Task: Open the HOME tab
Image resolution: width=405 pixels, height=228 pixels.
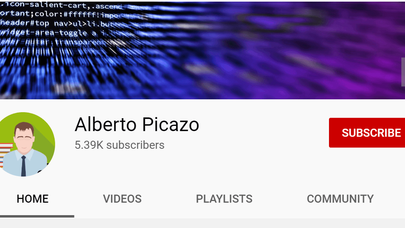Action: coord(33,199)
